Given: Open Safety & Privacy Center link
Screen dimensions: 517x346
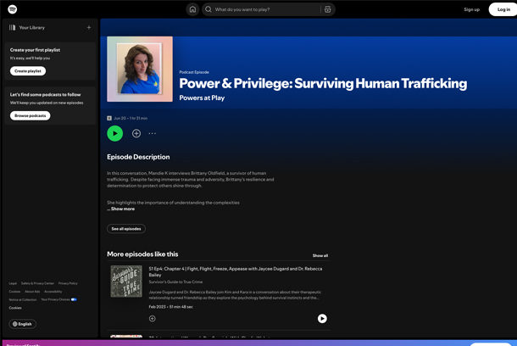Looking at the screenshot, I should pos(37,283).
